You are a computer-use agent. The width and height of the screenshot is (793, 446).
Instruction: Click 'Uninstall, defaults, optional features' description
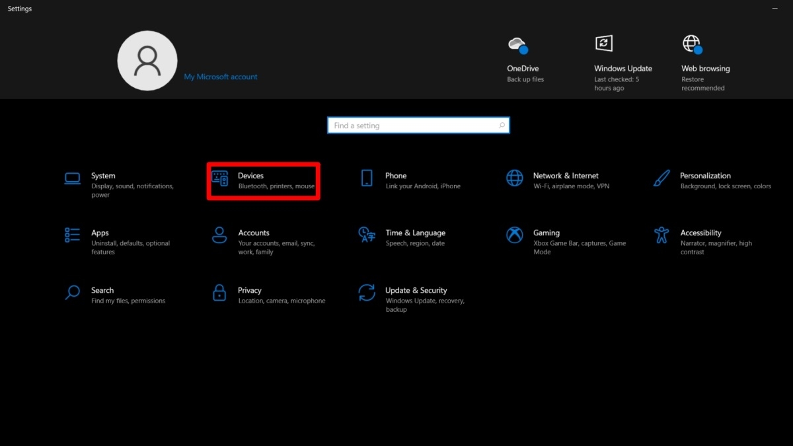point(130,248)
